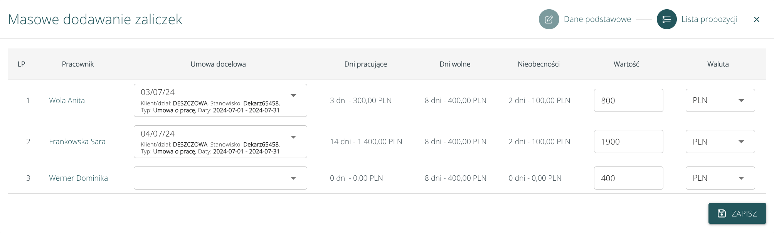Click the Pracownik column header
This screenshot has width=774, height=233.
tap(78, 64)
